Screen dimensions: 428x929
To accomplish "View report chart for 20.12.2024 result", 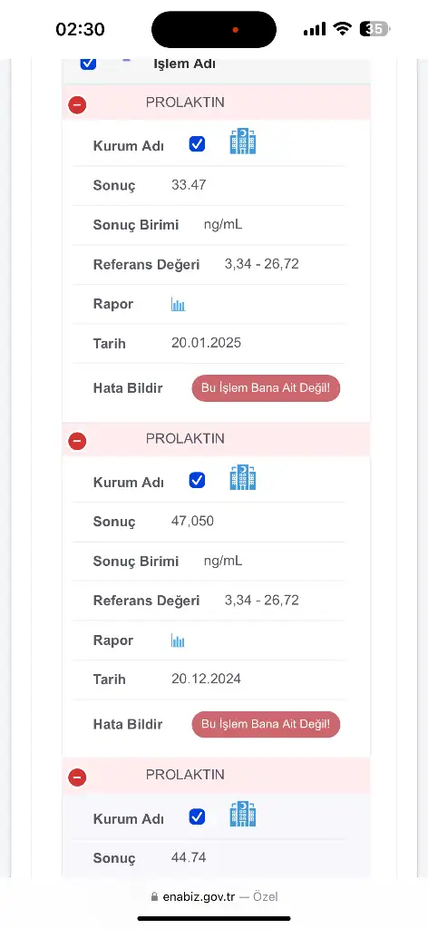I will click(179, 641).
